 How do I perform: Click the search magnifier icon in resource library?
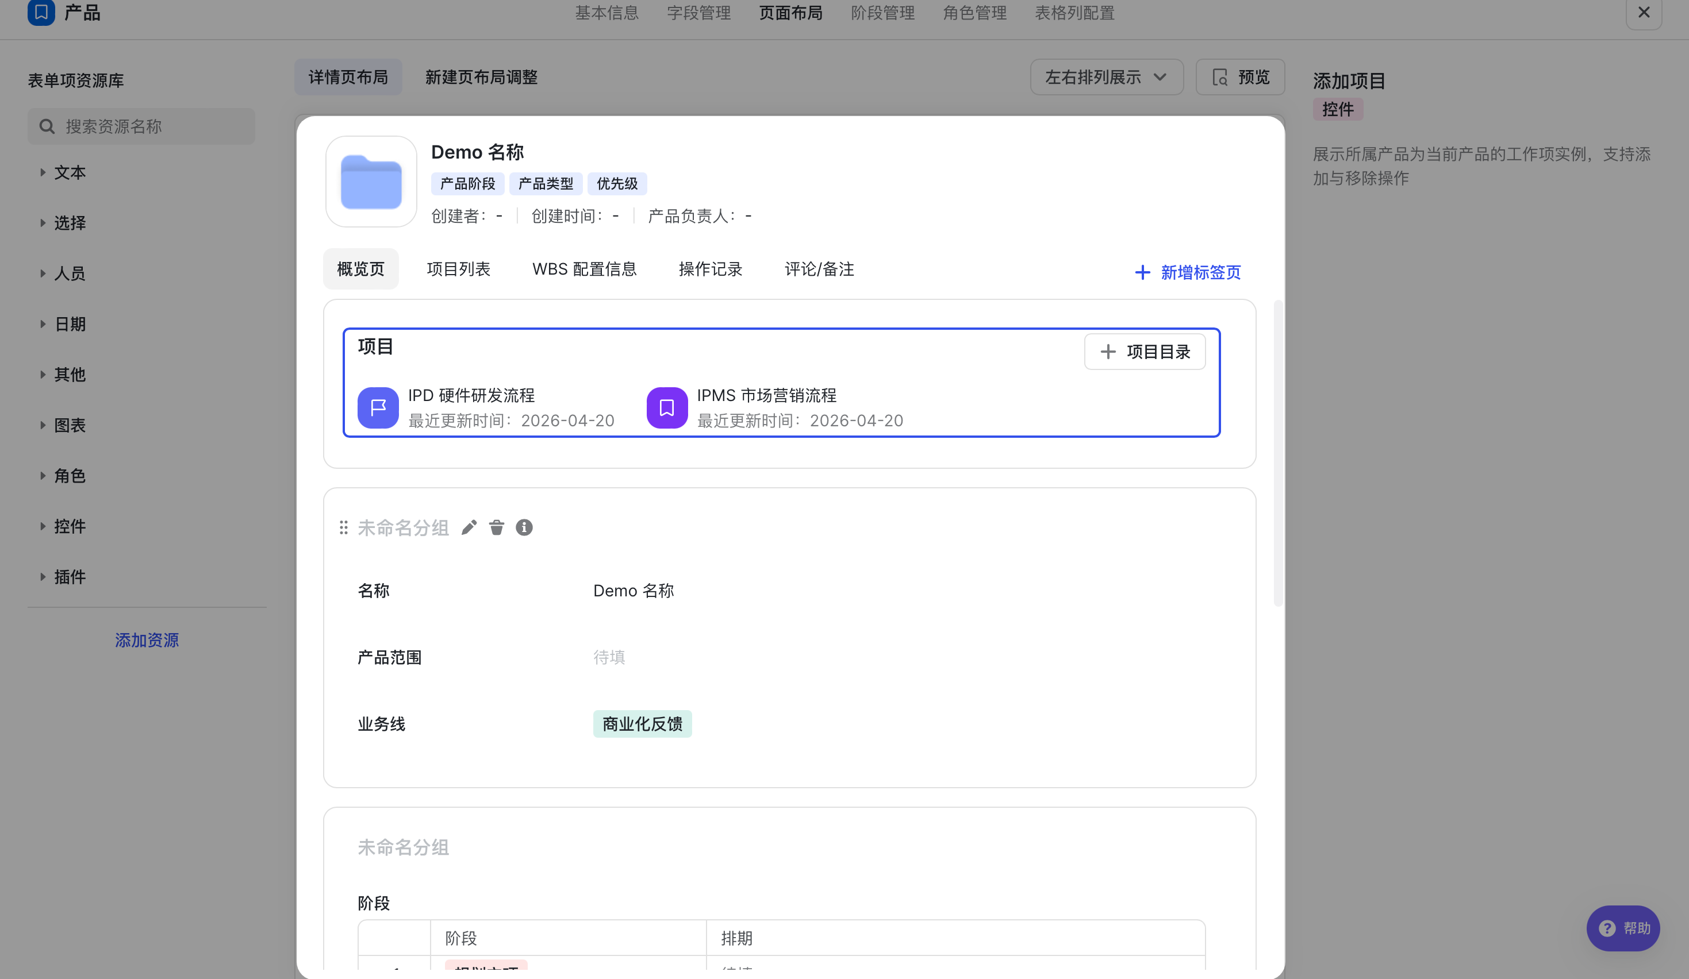47,126
